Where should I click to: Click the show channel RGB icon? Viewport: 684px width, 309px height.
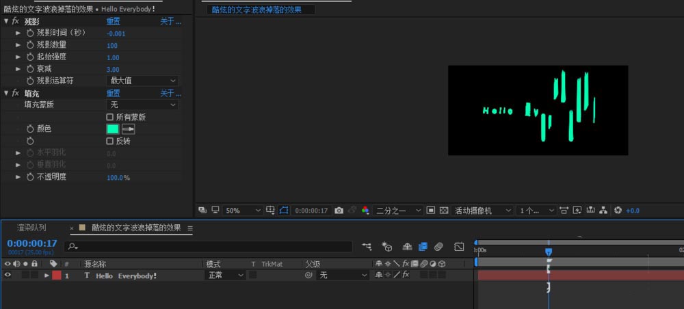[x=365, y=211]
